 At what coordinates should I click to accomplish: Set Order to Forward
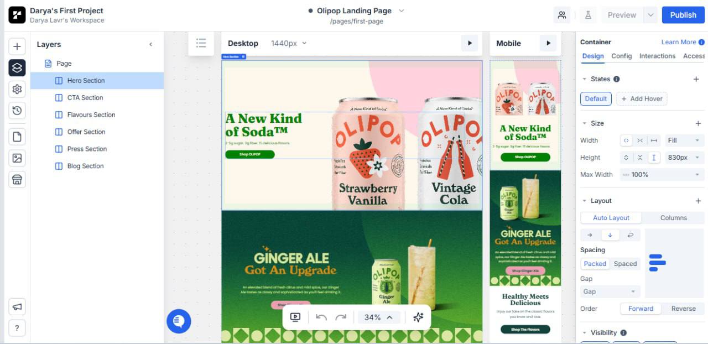[x=641, y=309]
